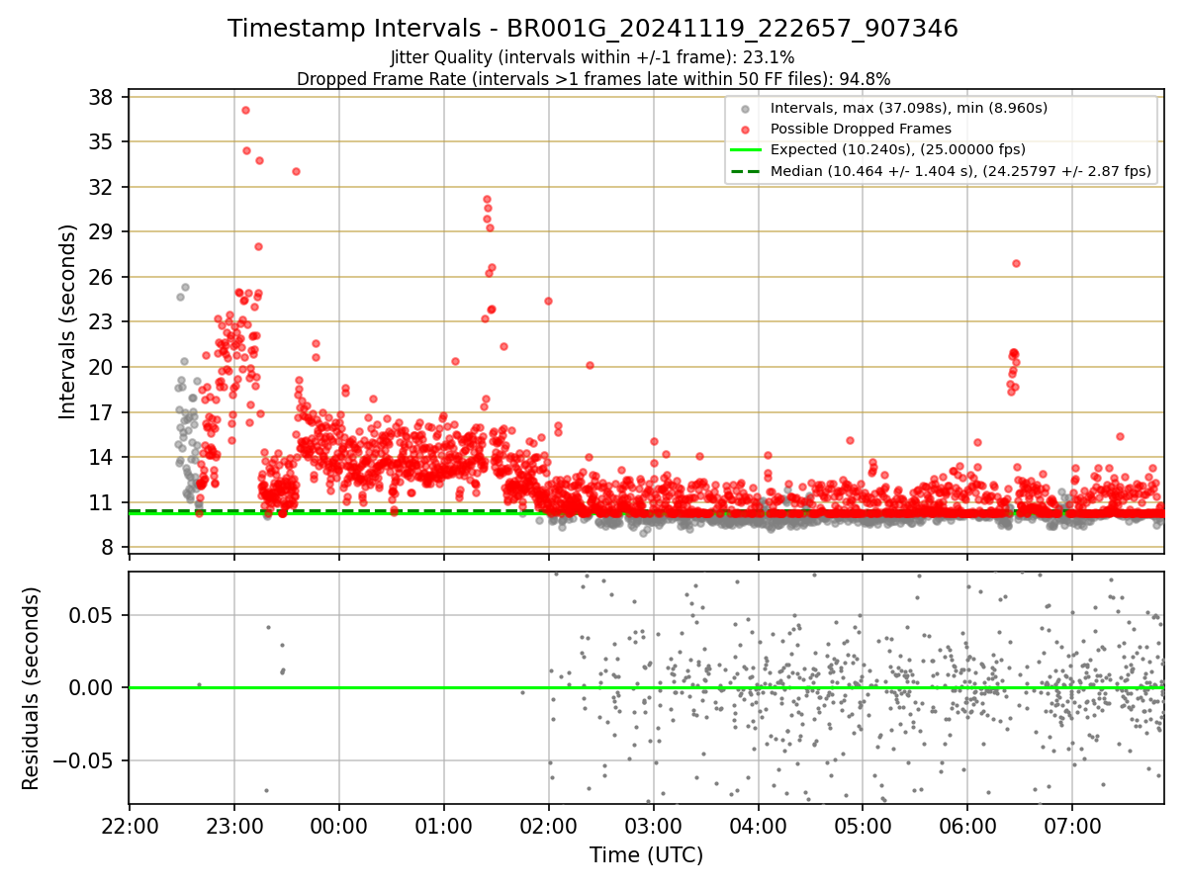
Task: Click the x-axis tick label '06:00'
Action: click(x=967, y=825)
